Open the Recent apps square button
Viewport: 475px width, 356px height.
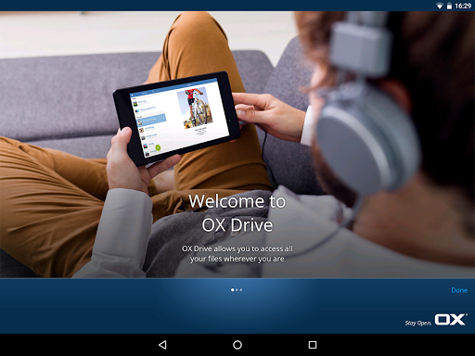[313, 345]
